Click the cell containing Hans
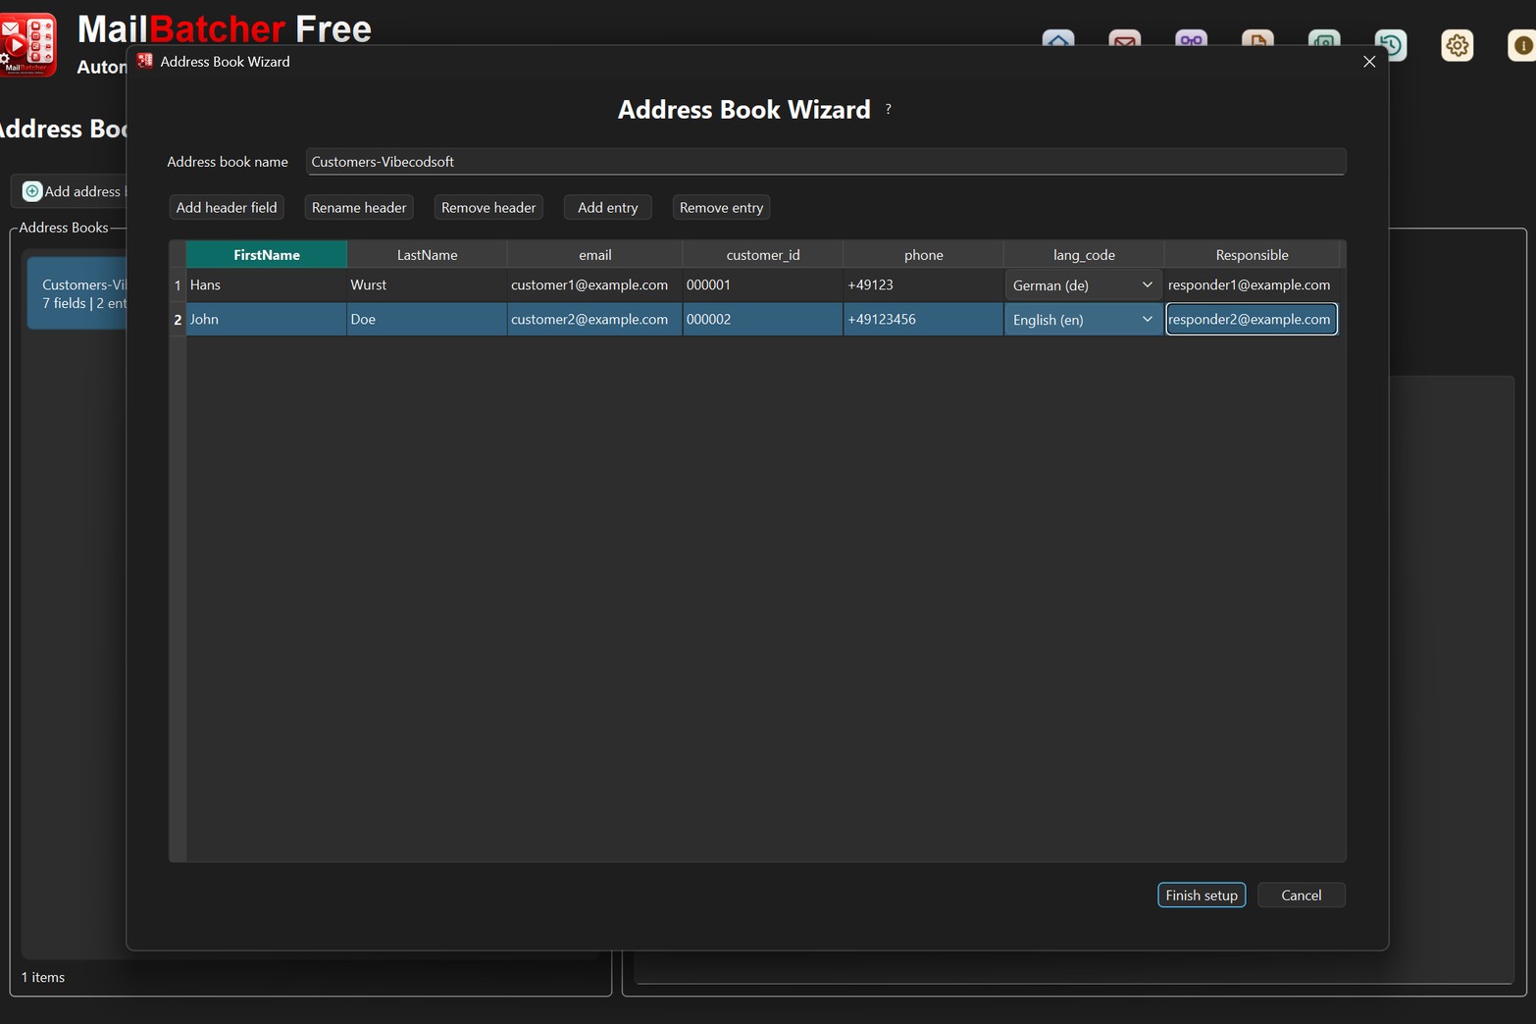 point(267,285)
